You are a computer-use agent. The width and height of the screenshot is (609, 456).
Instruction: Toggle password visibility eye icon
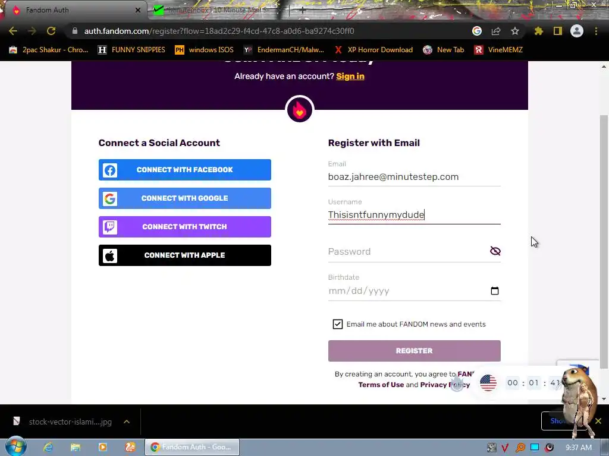tap(495, 251)
